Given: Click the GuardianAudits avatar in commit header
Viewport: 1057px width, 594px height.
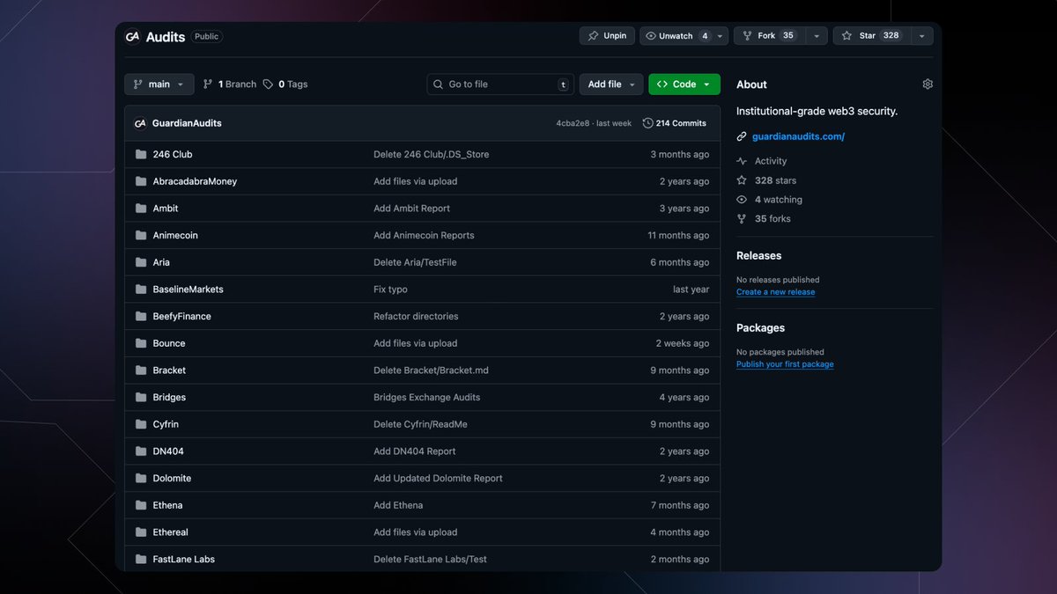Looking at the screenshot, I should click(x=140, y=123).
